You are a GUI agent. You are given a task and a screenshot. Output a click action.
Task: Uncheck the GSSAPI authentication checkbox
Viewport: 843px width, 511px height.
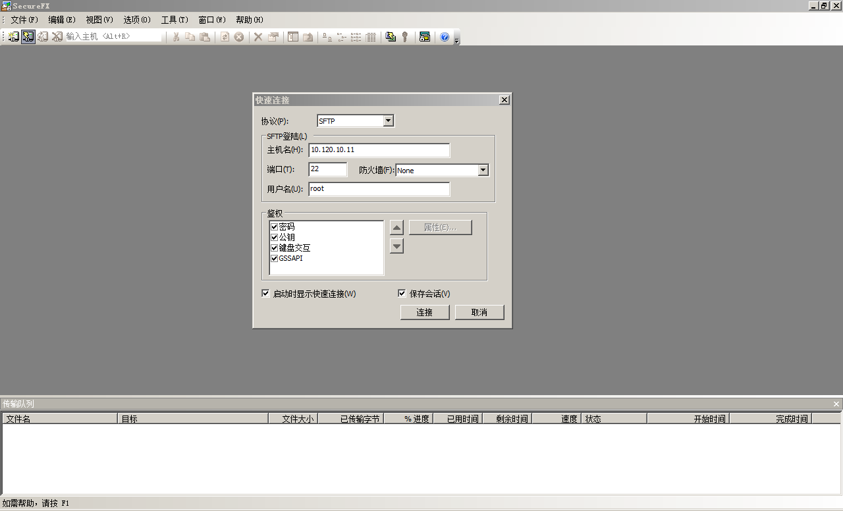274,258
